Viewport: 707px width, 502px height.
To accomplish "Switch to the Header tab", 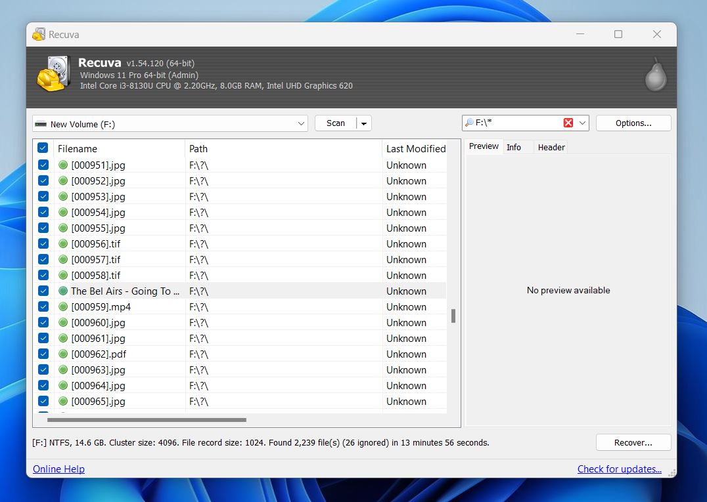I will 551,147.
